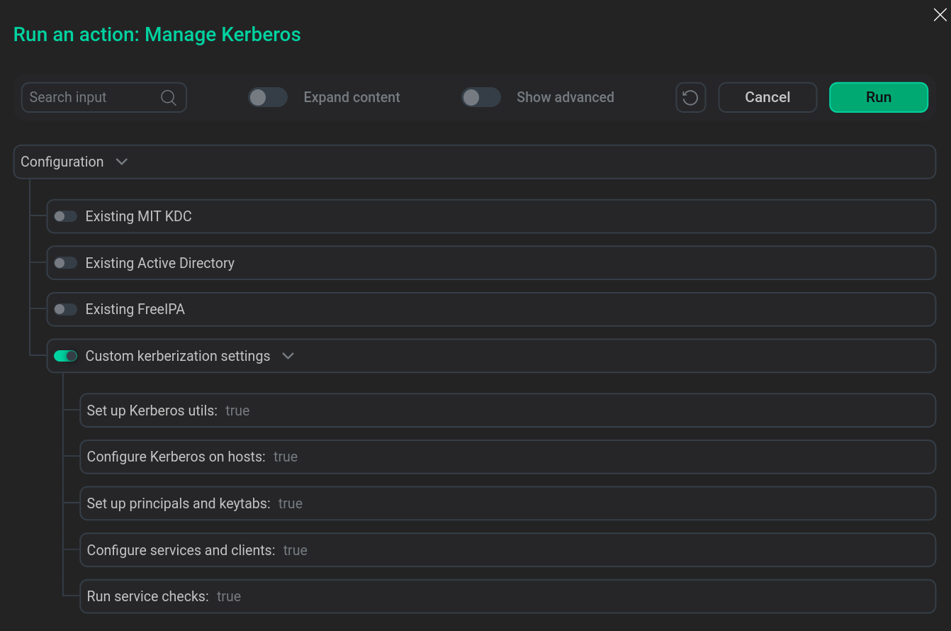Click the Cancel button
951x631 pixels.
[767, 98]
